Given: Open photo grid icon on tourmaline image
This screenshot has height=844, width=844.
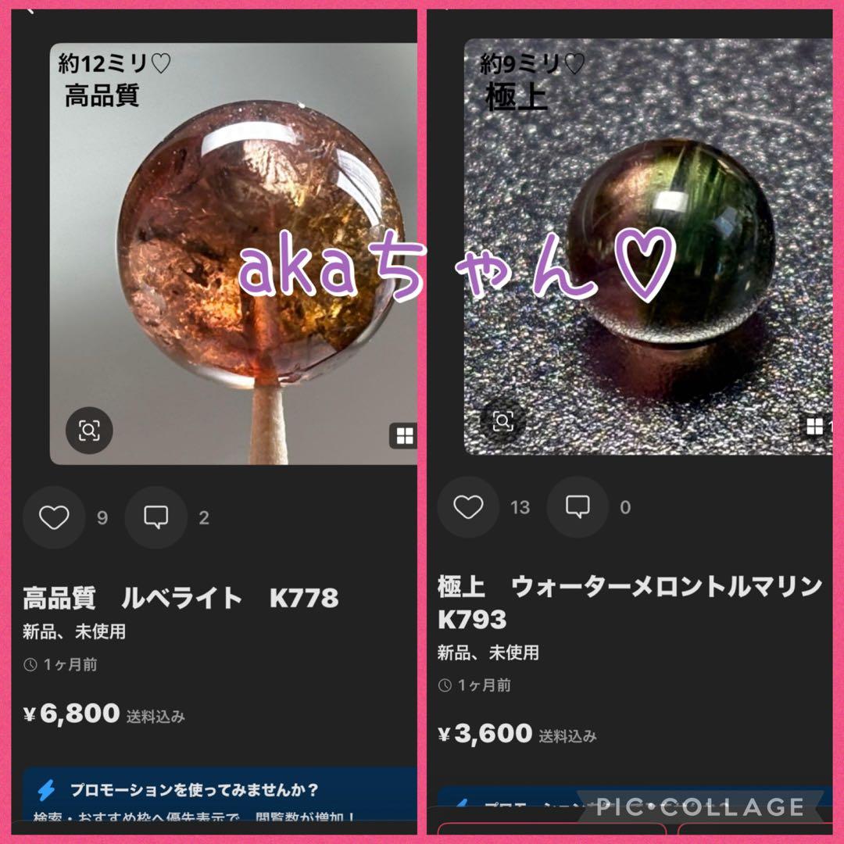Looking at the screenshot, I should [814, 426].
